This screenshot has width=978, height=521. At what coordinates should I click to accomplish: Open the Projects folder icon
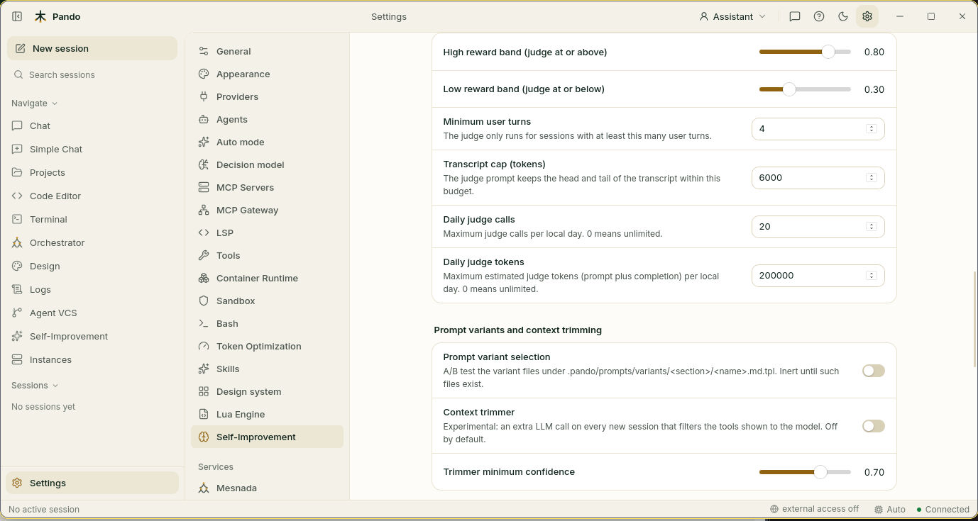(17, 172)
